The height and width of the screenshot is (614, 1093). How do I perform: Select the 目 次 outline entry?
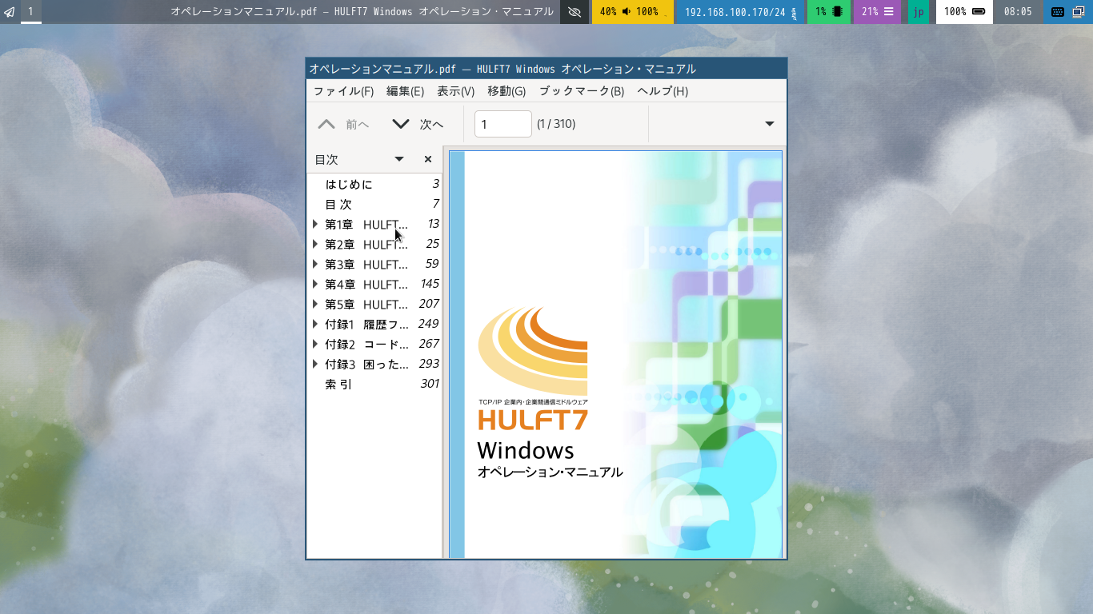click(x=374, y=204)
